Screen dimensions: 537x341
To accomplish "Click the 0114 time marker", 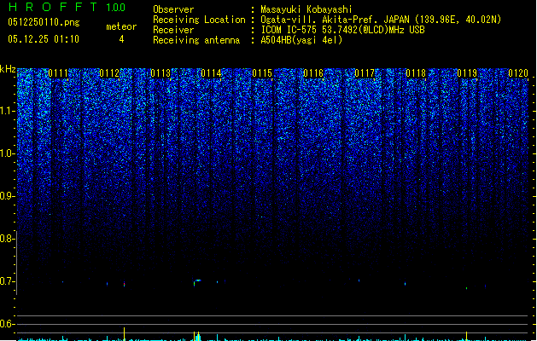I will pos(212,73).
